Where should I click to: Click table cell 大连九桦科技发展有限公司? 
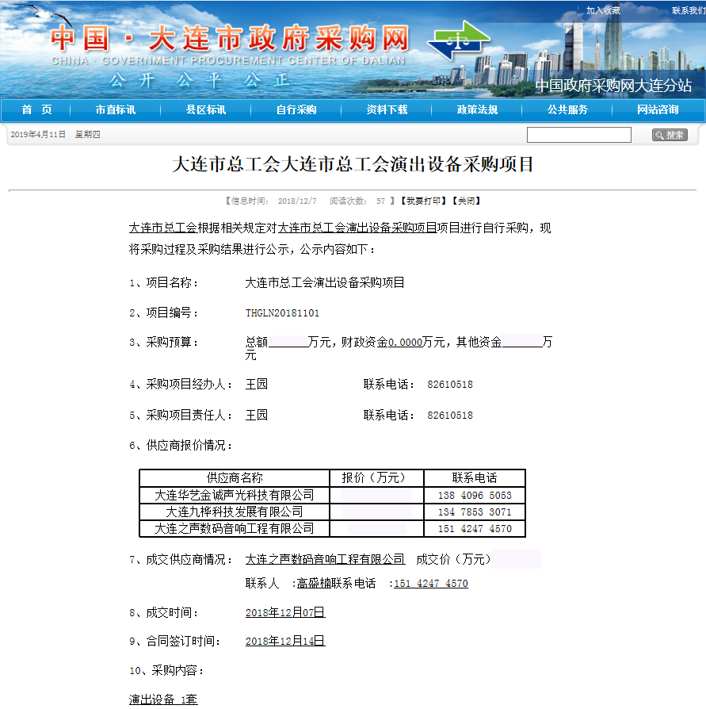[x=235, y=512]
